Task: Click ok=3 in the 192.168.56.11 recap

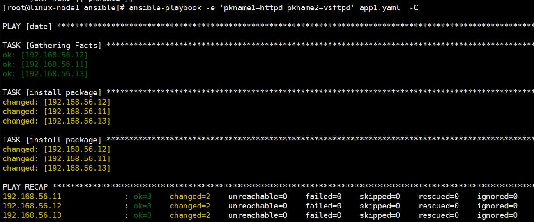Action: click(143, 197)
